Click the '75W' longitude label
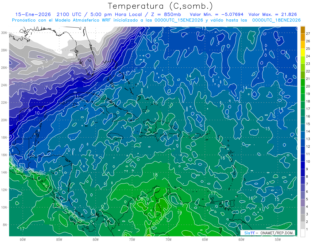315x243 pixels. pos(132,240)
